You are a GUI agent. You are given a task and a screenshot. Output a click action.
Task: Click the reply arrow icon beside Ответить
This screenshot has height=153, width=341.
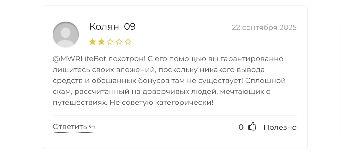coord(92,127)
